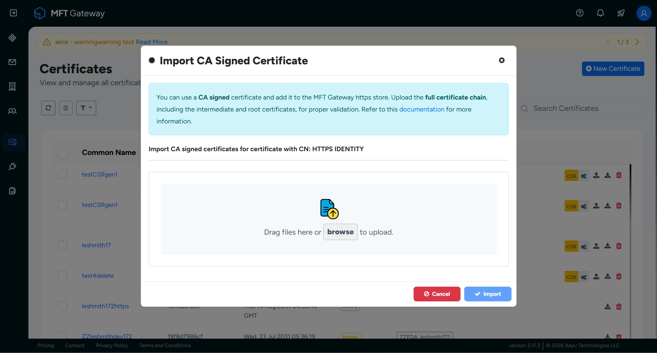The height and width of the screenshot is (353, 657).
Task: Open the documents icon in sidebar
Action: click(x=12, y=191)
